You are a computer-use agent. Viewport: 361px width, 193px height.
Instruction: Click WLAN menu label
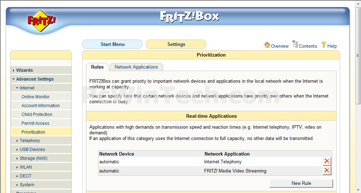tap(25, 167)
